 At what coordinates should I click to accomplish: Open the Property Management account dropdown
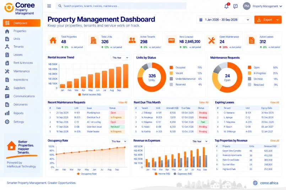click(x=268, y=6)
